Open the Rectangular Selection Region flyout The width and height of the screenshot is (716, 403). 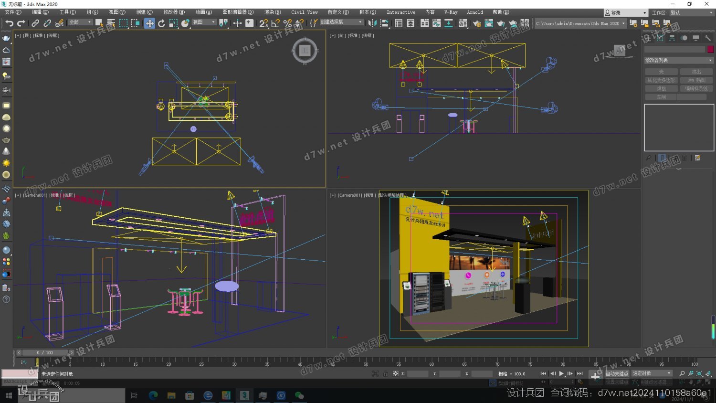tap(123, 23)
